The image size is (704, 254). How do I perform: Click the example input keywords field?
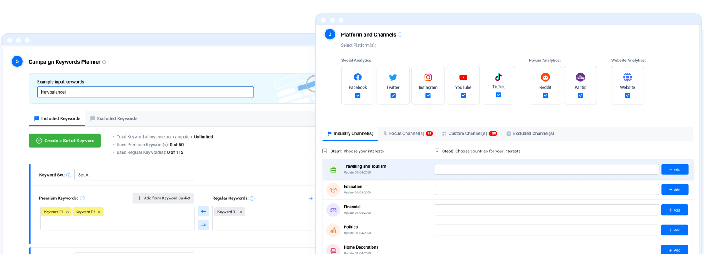[145, 92]
